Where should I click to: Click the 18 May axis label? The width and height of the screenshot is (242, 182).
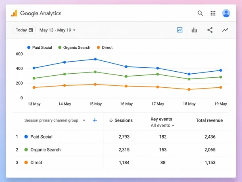tap(189, 104)
